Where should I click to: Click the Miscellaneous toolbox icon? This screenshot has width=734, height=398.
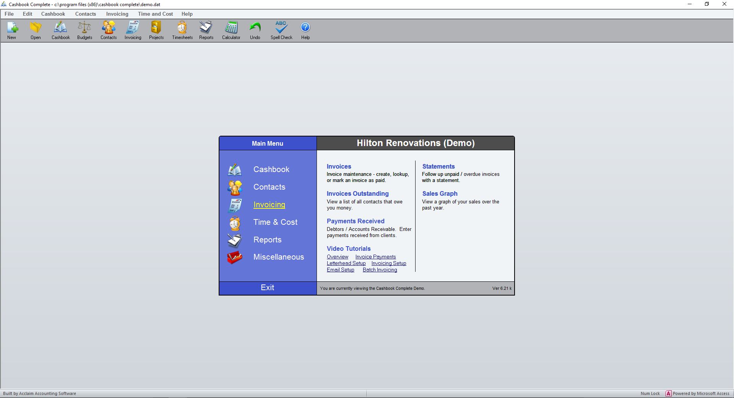(x=235, y=258)
